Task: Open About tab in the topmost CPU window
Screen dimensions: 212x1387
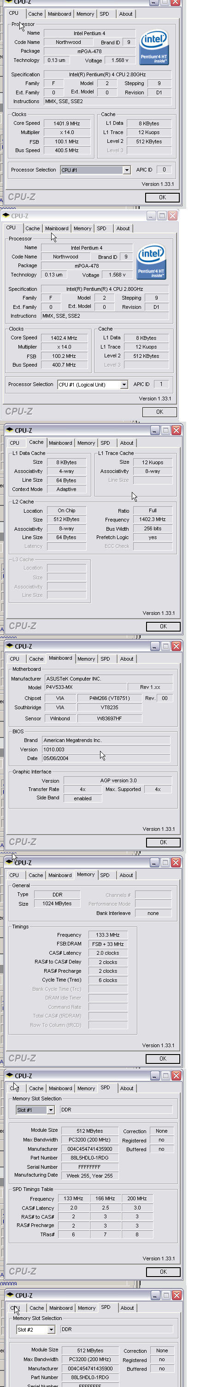Action: 126,14
